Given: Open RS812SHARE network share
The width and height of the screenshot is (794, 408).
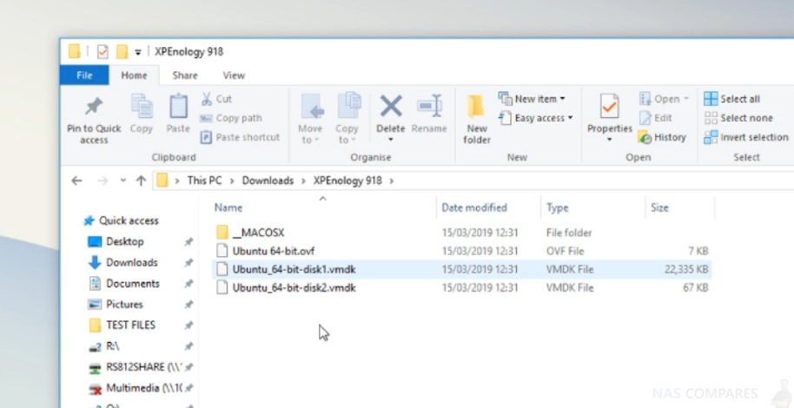Looking at the screenshot, I should click(x=144, y=367).
